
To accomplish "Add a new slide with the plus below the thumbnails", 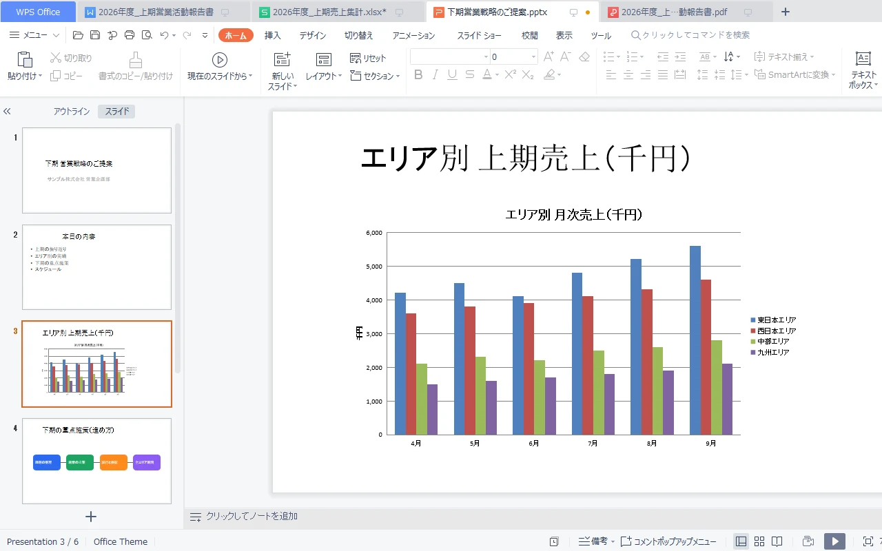I will [91, 517].
